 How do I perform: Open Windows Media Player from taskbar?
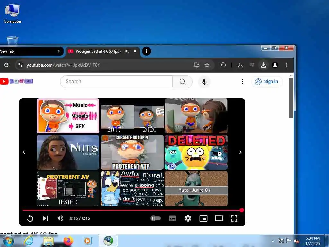pos(88,241)
